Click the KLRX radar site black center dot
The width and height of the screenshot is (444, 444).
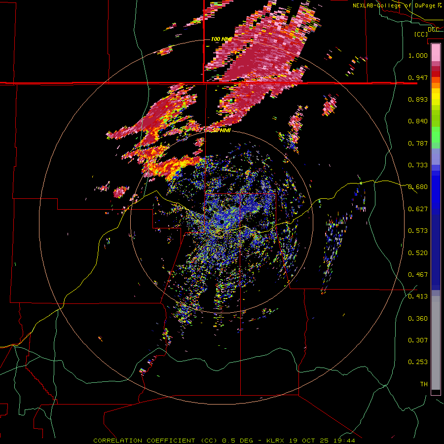(x=222, y=222)
